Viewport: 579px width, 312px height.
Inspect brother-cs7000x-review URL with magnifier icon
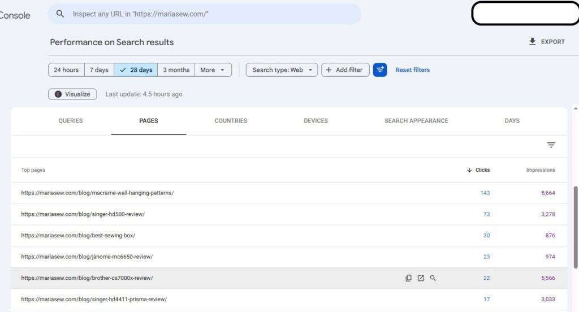[x=433, y=278]
